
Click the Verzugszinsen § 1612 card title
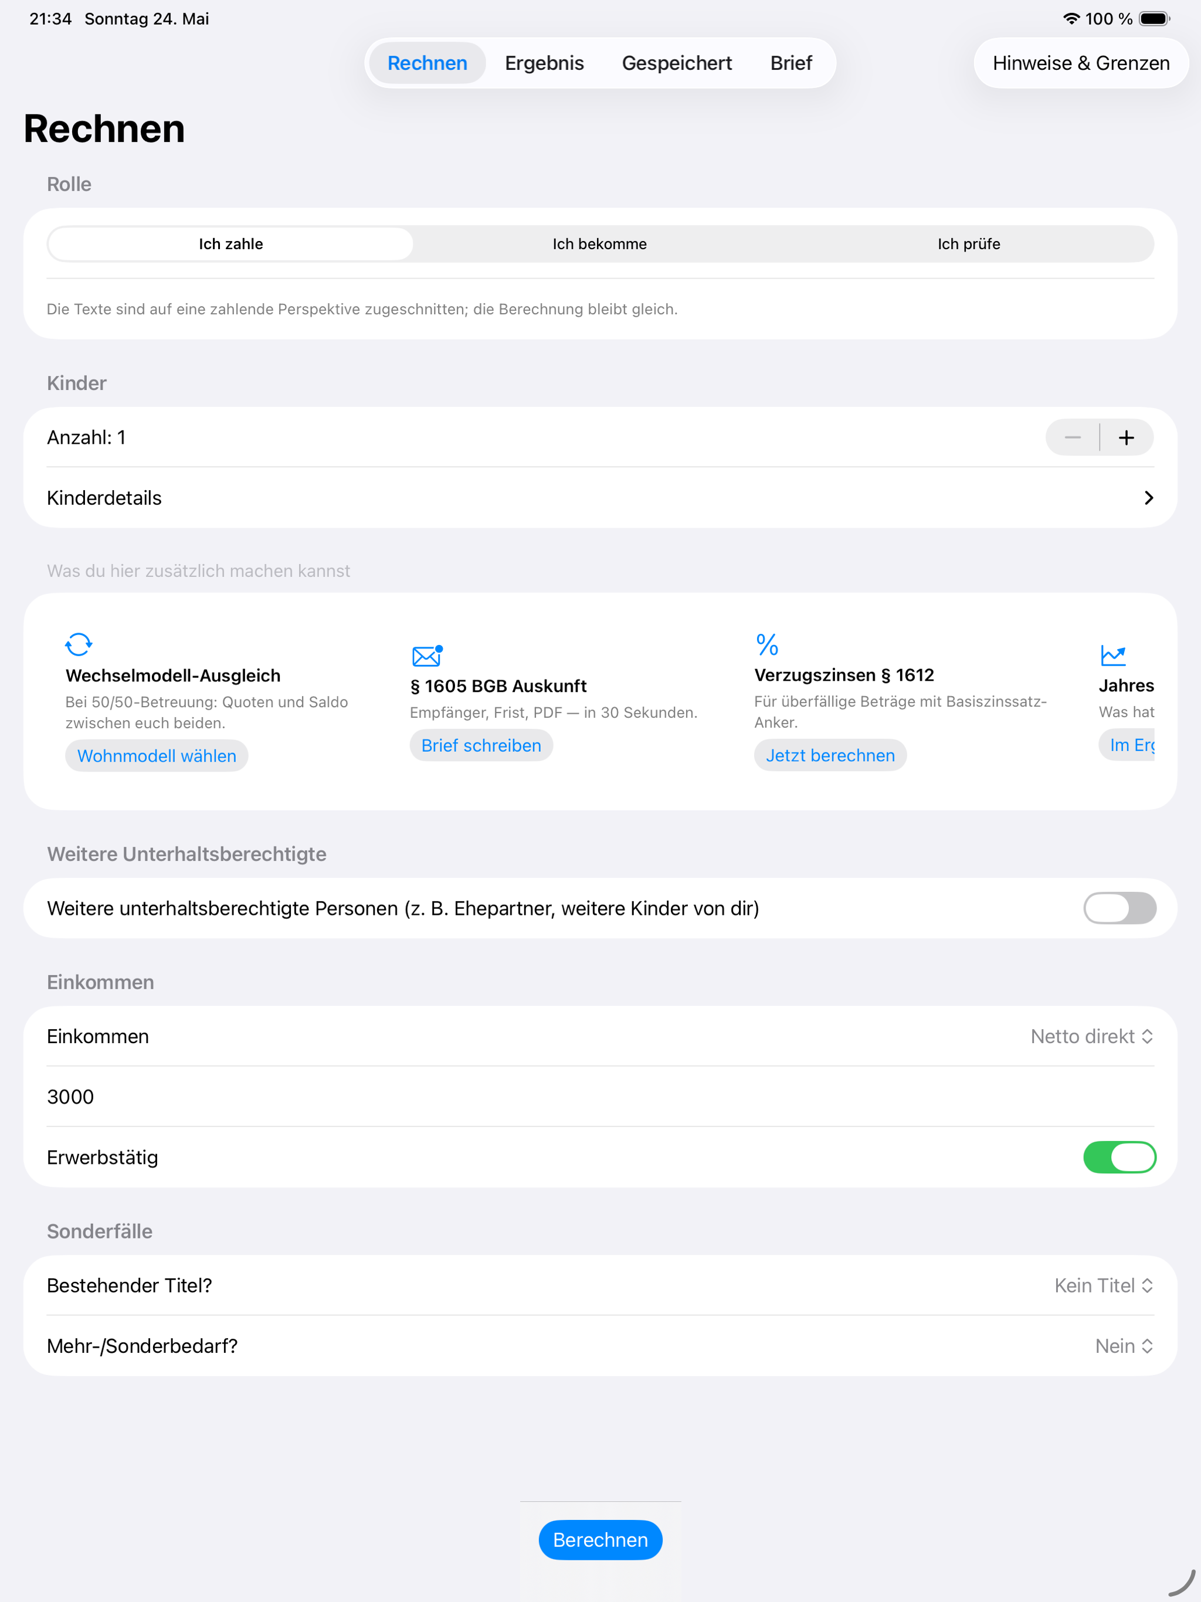click(844, 675)
